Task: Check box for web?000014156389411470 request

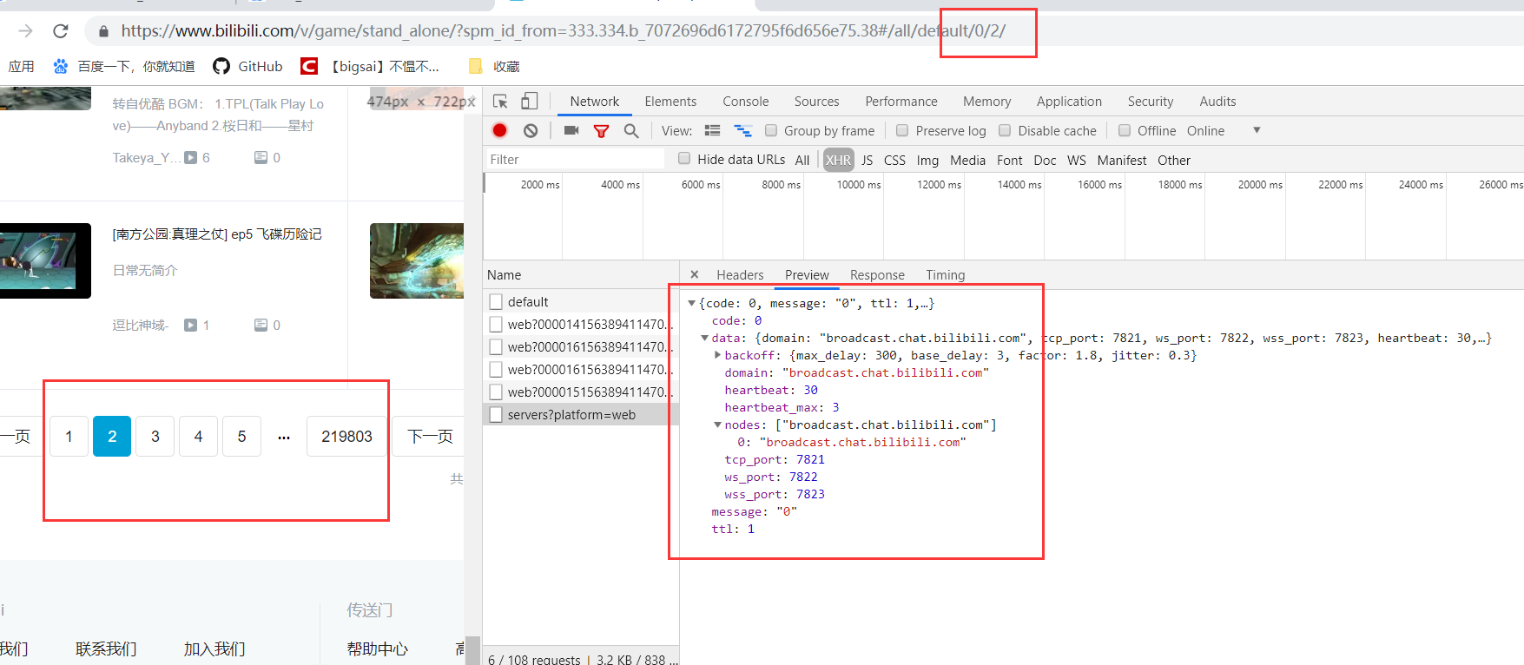Action: point(496,324)
